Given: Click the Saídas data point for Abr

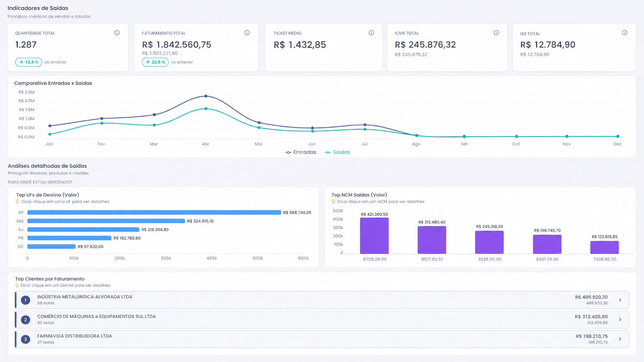Looking at the screenshot, I should 206,109.
